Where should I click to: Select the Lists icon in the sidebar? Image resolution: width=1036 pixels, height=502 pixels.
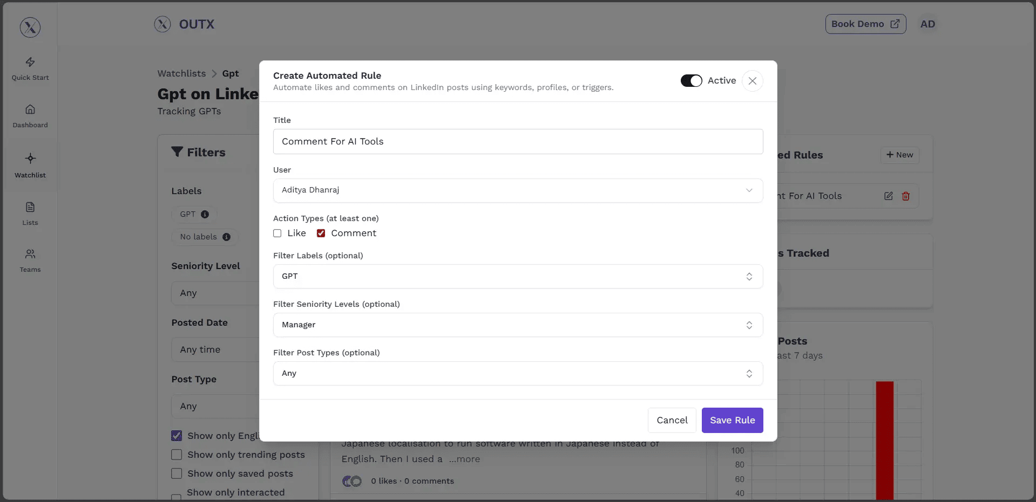tap(30, 214)
